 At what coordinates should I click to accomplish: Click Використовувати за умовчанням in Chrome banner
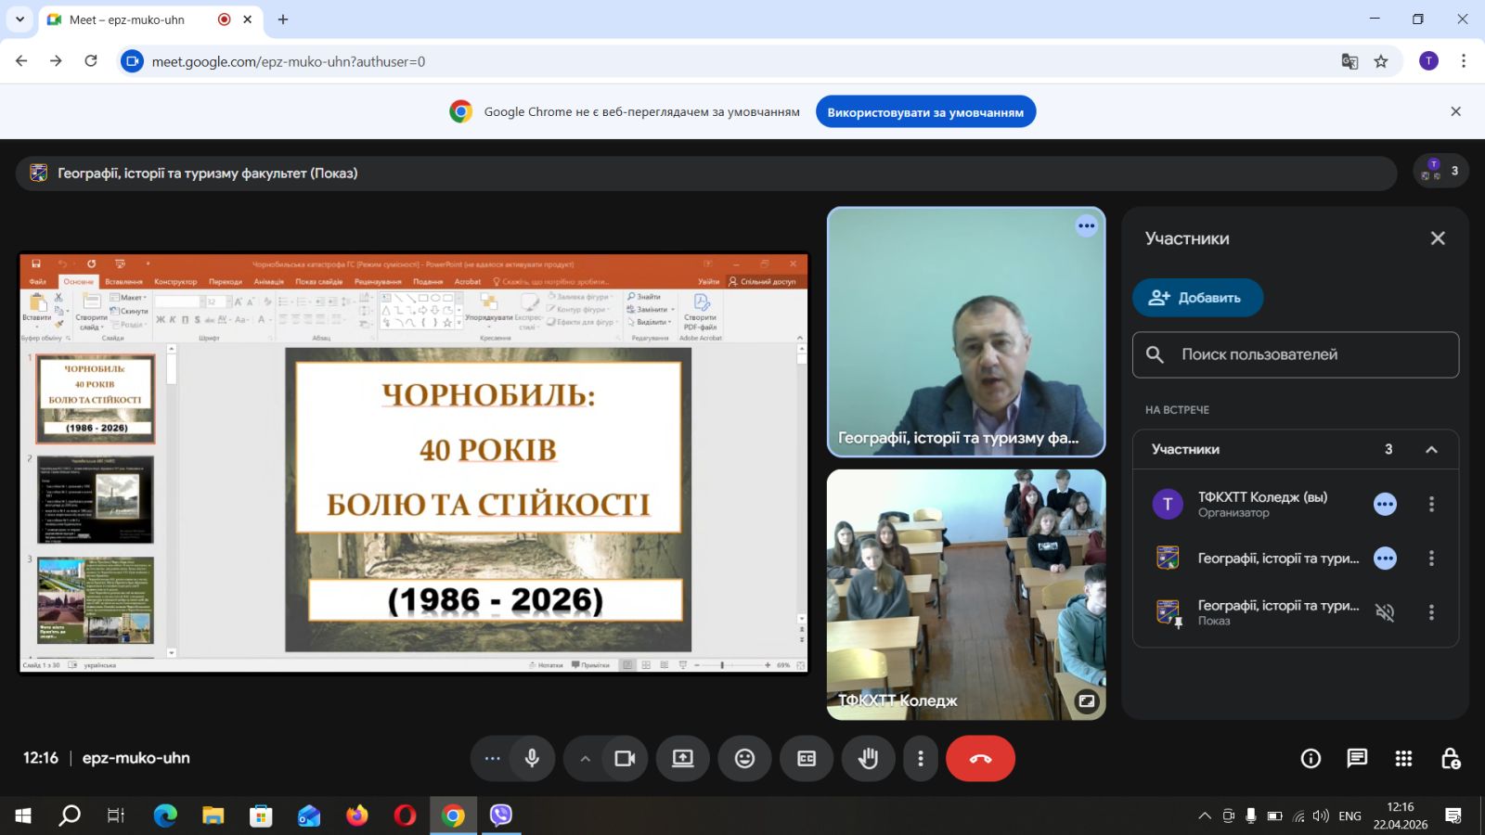pyautogui.click(x=925, y=110)
